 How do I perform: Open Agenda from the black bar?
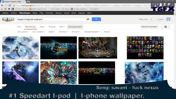(81, 13)
